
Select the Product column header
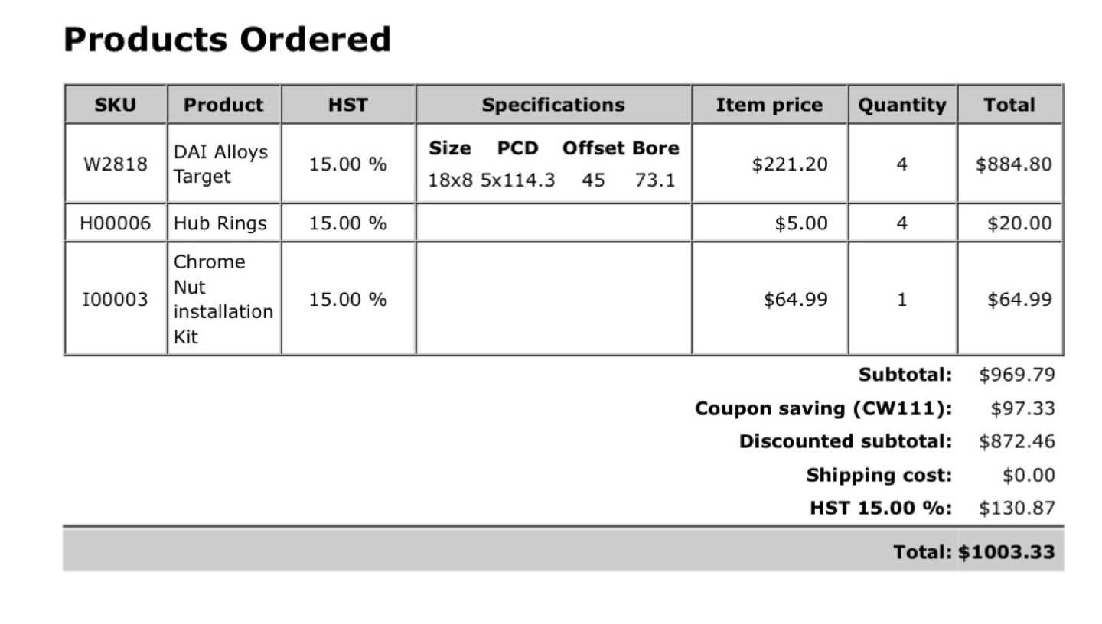point(223,105)
